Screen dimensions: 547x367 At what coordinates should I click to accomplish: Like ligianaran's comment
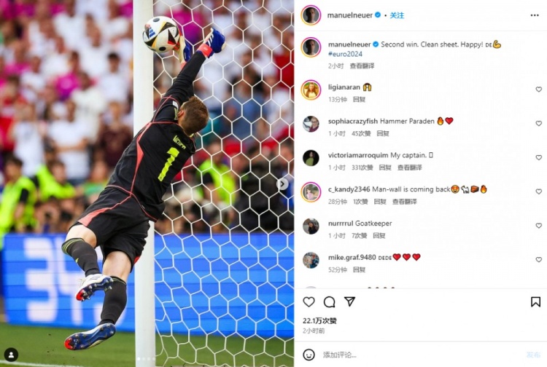click(539, 90)
